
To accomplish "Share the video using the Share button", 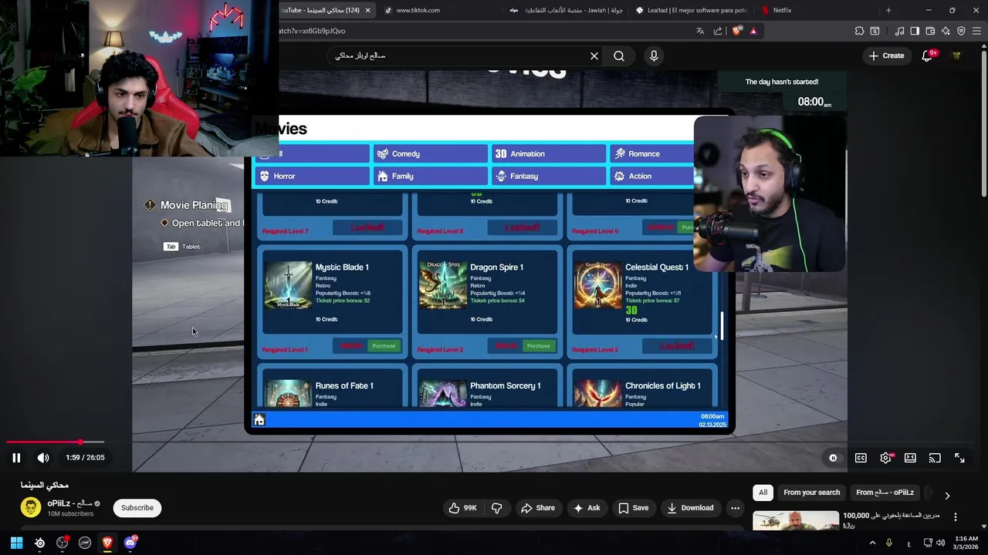I will pos(538,508).
